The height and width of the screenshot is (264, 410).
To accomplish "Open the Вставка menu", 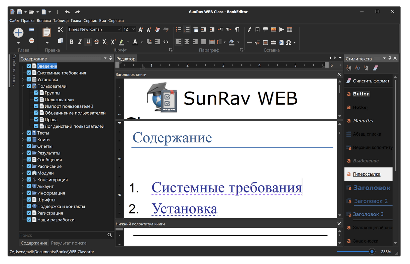I will 44,21.
